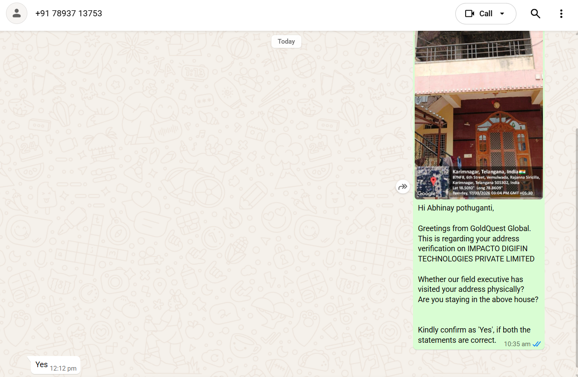
Task: Click the Google logo on the photo
Action: [426, 193]
